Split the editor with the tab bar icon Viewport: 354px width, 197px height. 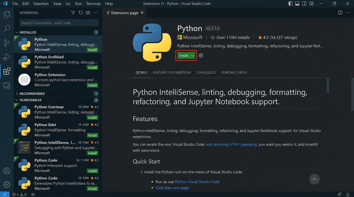coord(340,13)
